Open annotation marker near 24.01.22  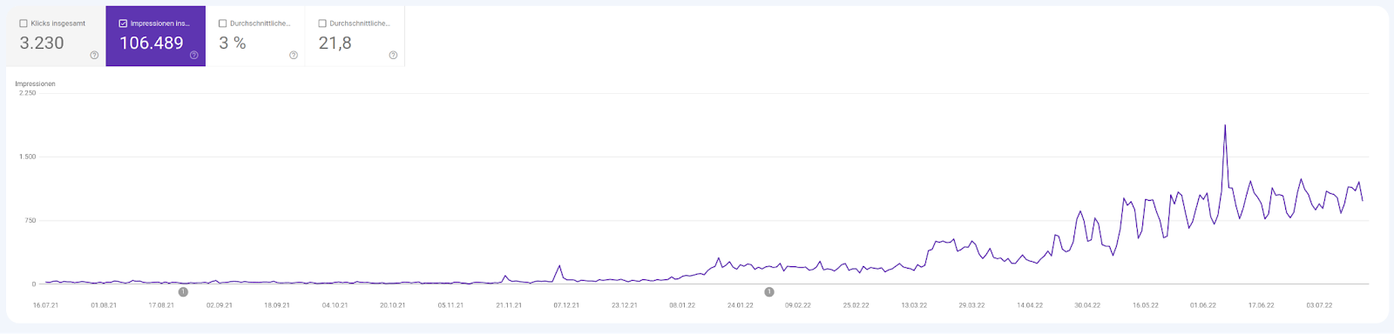point(769,292)
